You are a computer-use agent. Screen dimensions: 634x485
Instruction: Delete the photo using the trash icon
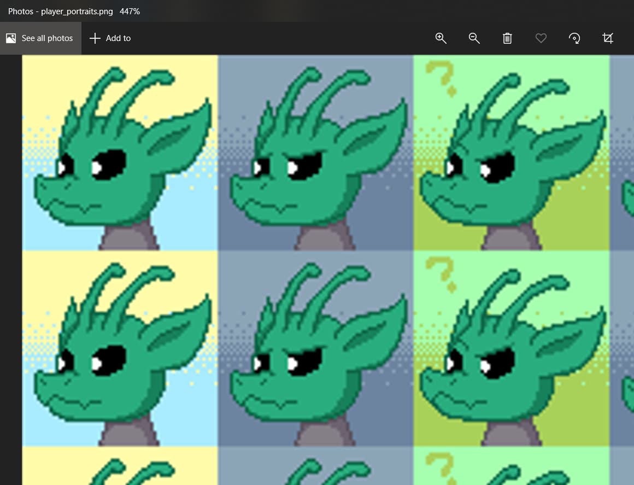point(507,38)
